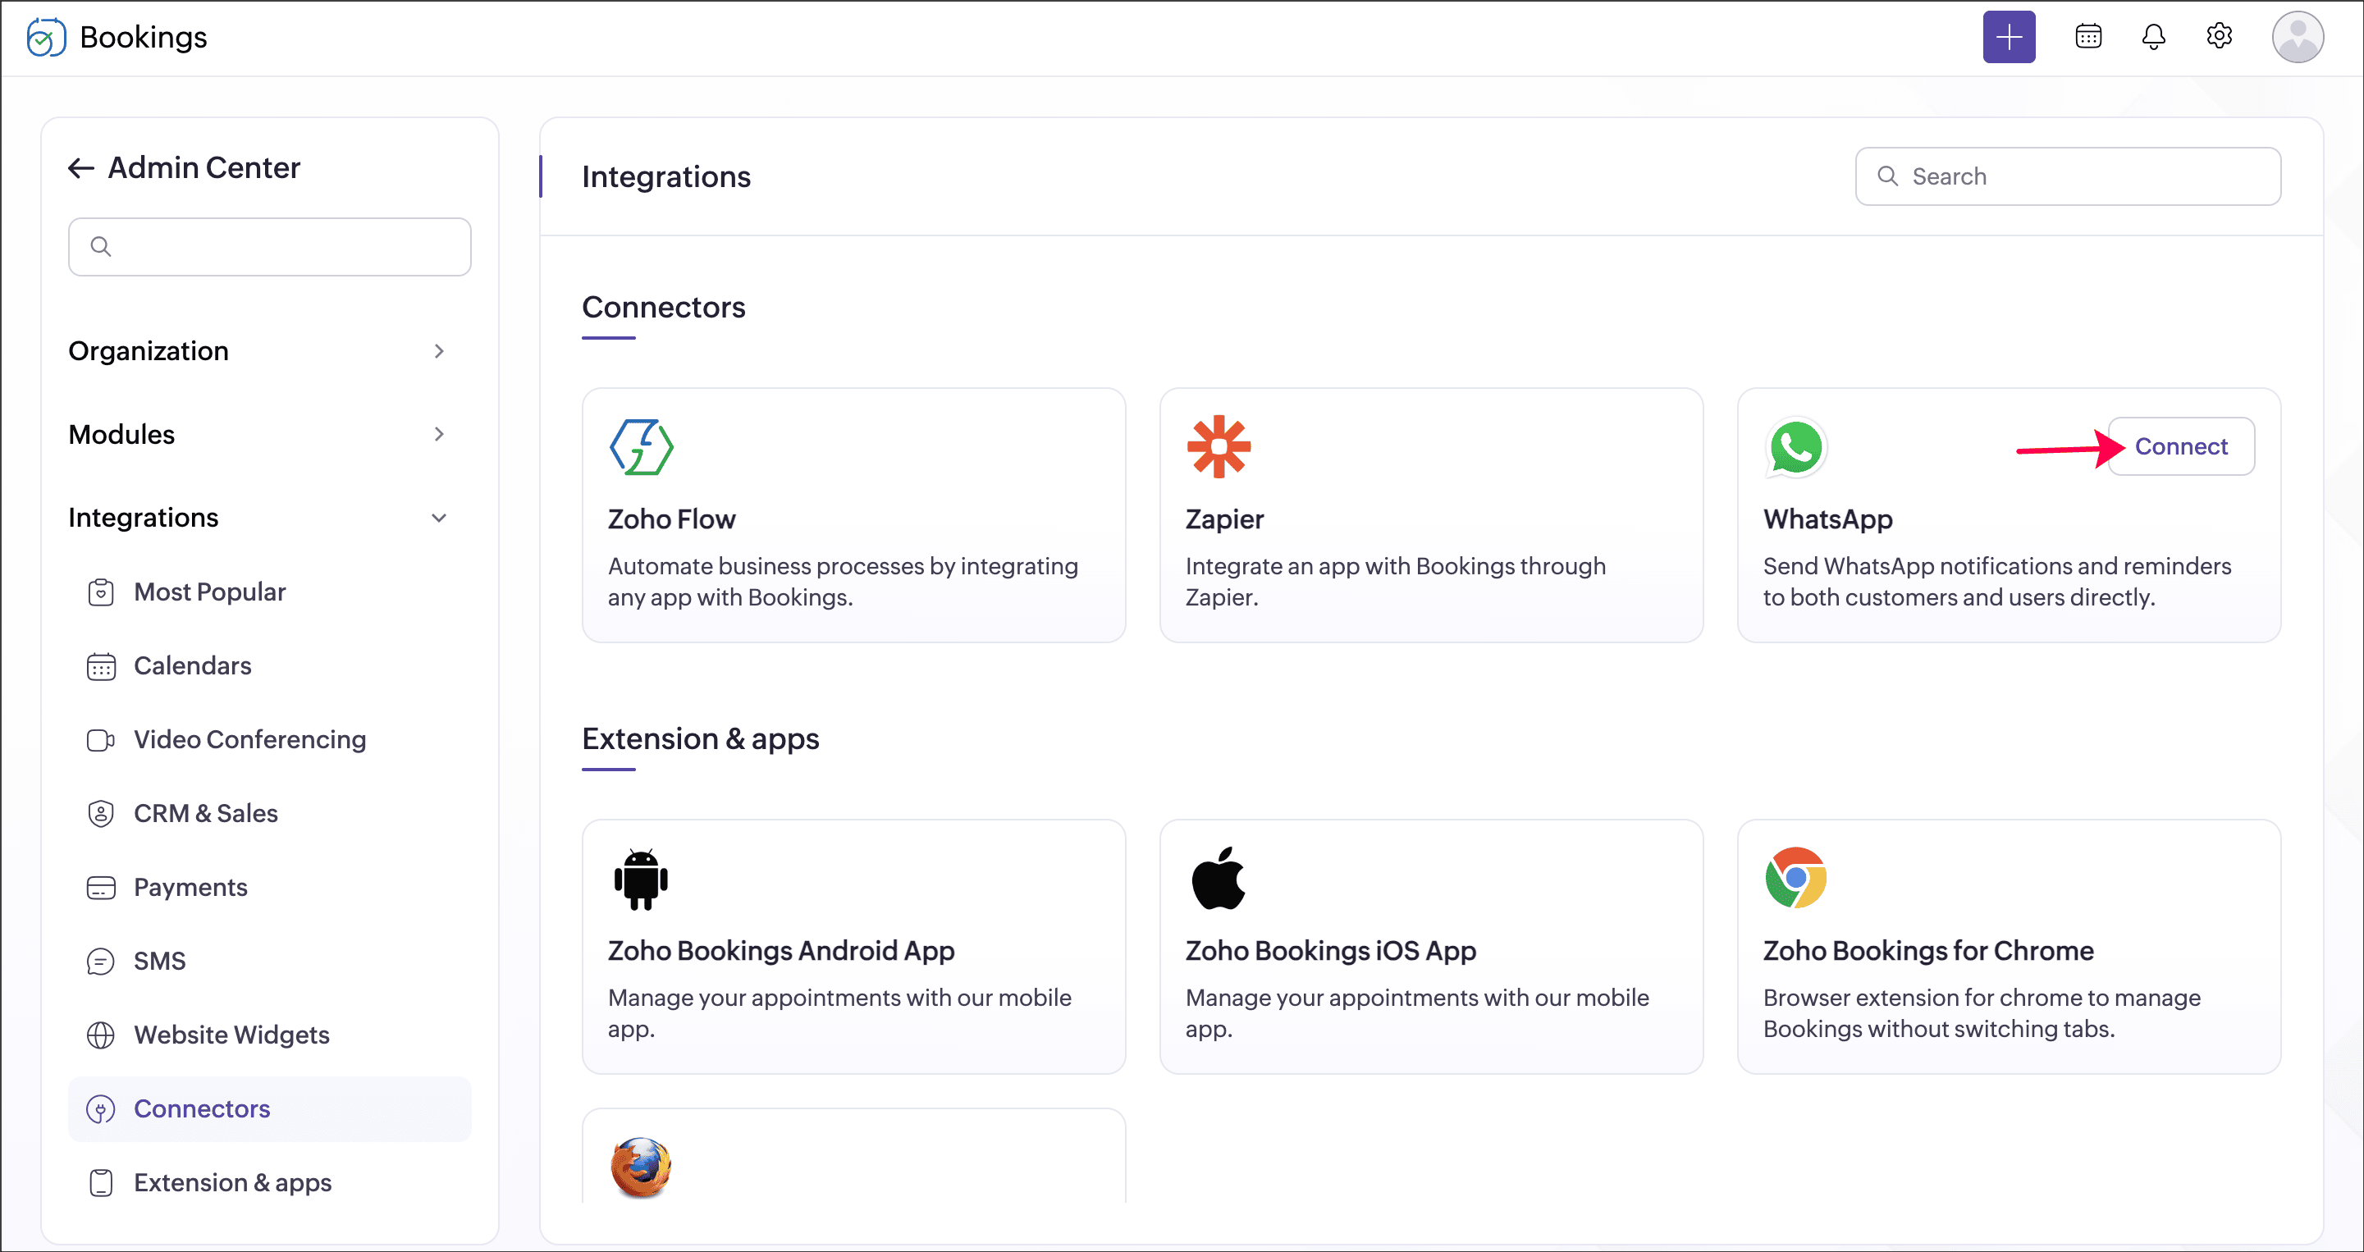Open the calendar icon in header
This screenshot has width=2364, height=1252.
click(2087, 37)
